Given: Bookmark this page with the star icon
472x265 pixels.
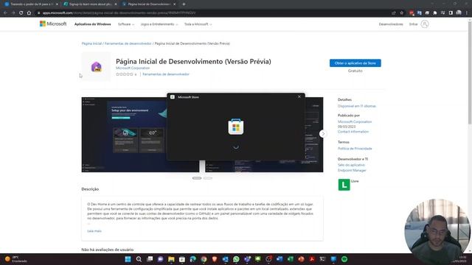Looking at the screenshot, I should click(x=401, y=13).
